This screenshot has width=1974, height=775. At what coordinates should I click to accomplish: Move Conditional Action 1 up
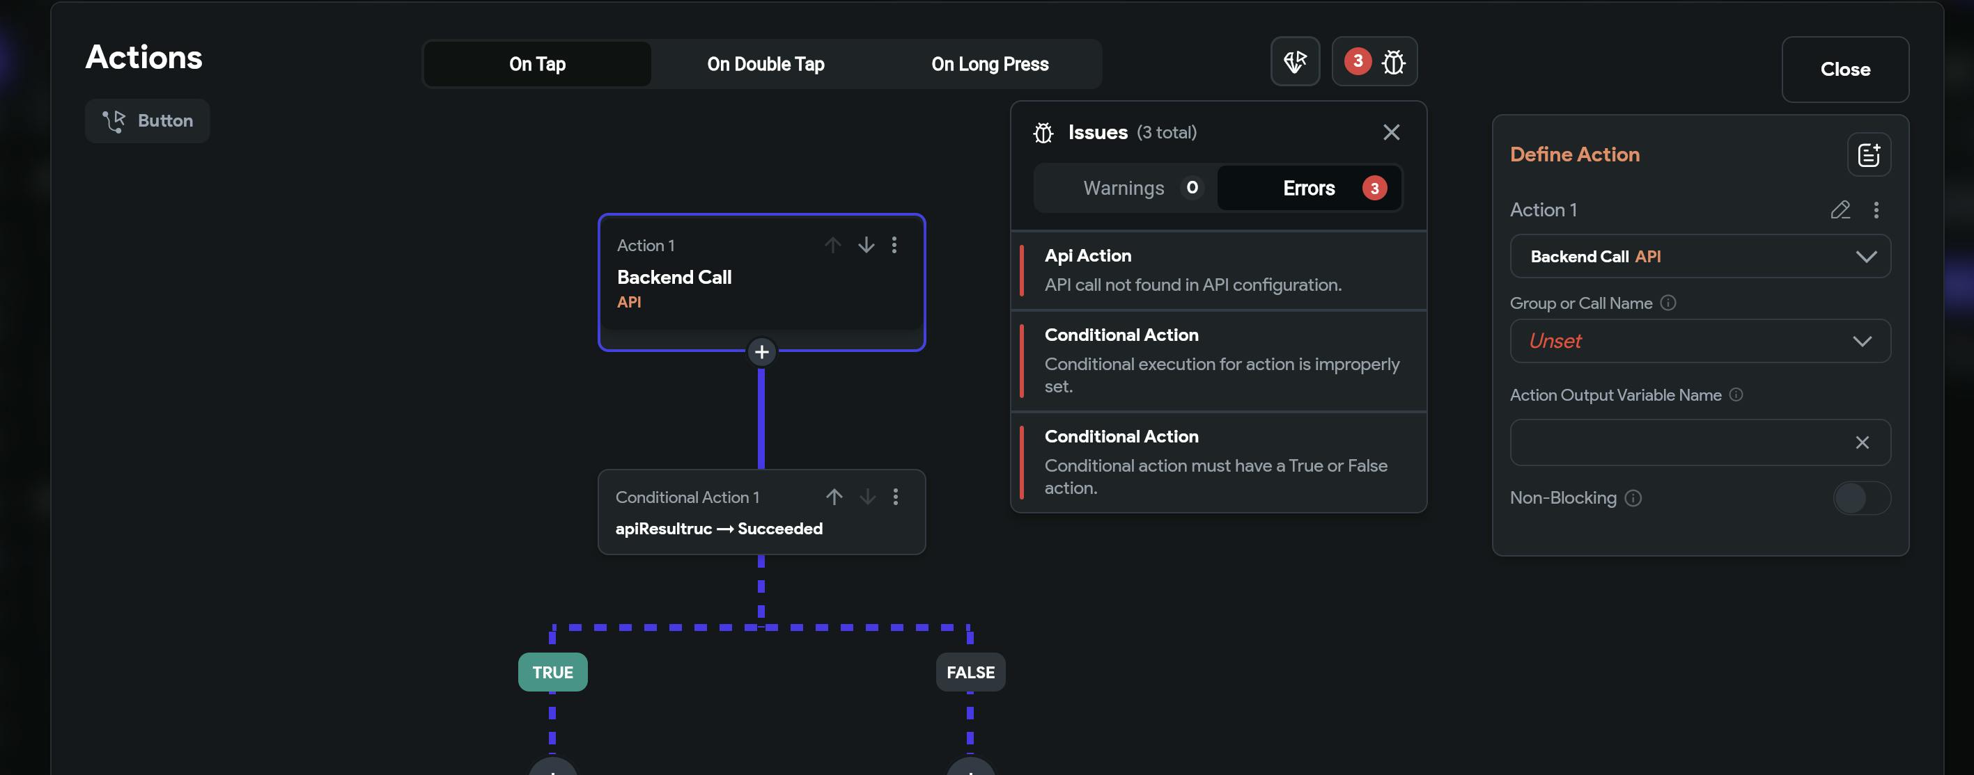pyautogui.click(x=834, y=497)
